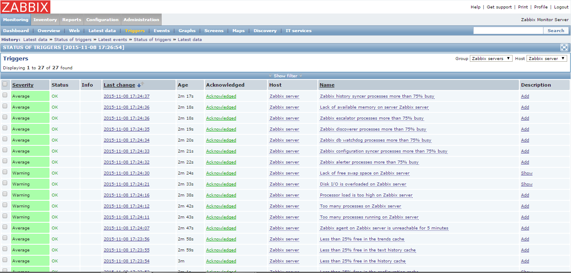Check the Lack of free swap space row checkbox
The width and height of the screenshot is (571, 273).
point(5,172)
